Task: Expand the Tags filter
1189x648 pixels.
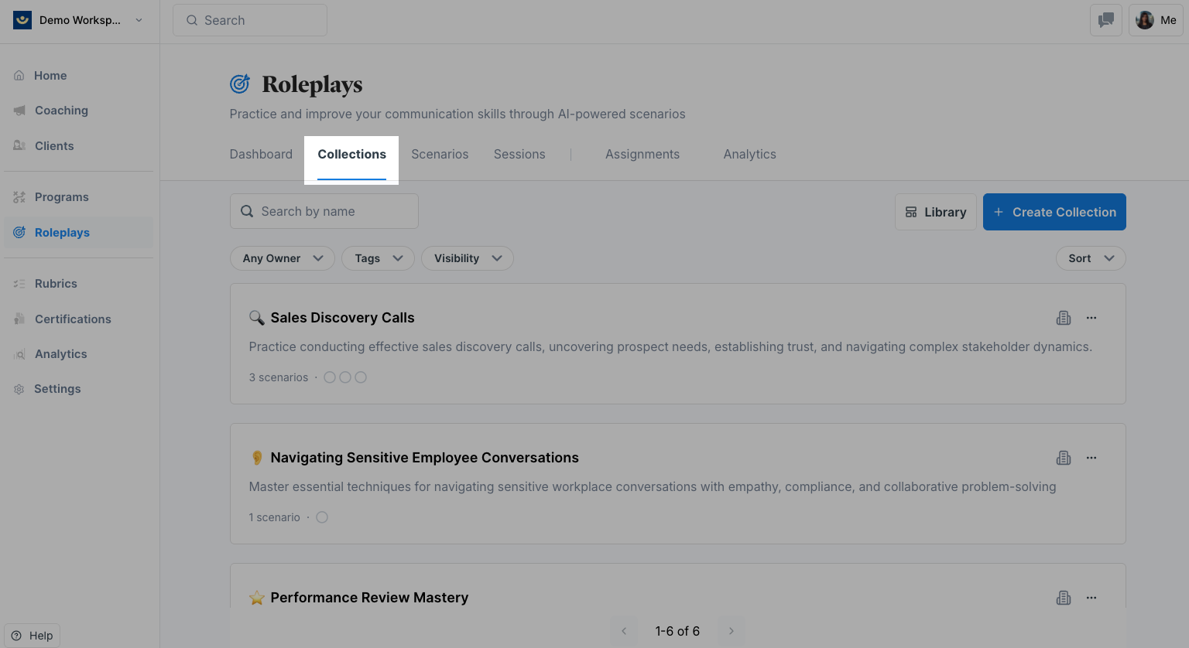Action: click(x=379, y=258)
